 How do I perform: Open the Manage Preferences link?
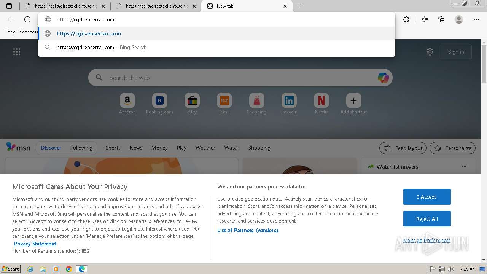[x=427, y=240]
